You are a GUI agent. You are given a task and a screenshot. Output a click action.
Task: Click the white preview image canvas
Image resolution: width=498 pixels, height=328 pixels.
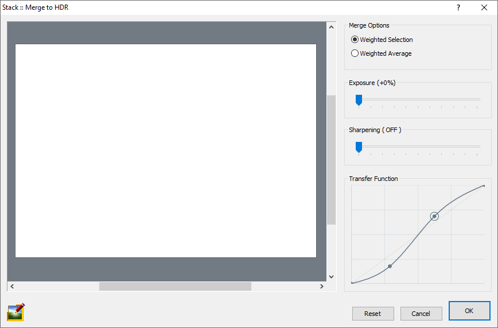click(x=166, y=151)
